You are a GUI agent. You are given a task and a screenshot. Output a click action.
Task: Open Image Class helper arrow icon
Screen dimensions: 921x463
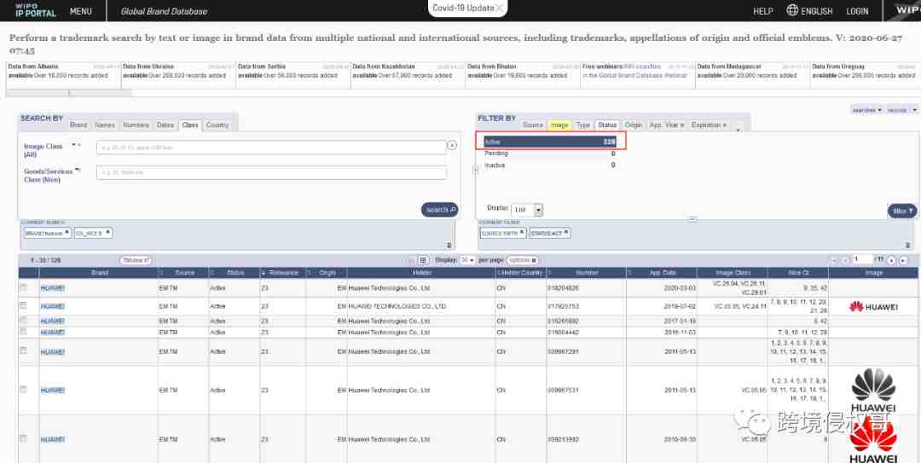click(x=452, y=145)
